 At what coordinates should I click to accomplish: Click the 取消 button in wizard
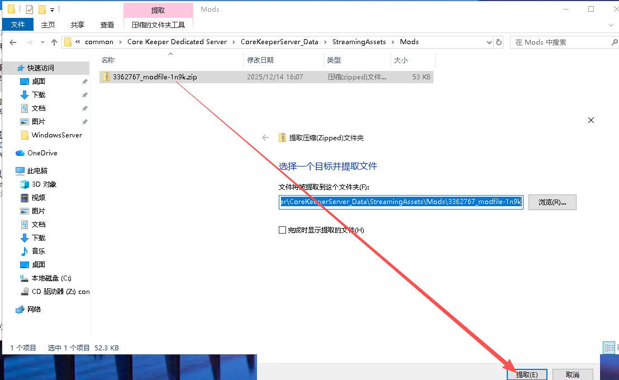point(572,374)
